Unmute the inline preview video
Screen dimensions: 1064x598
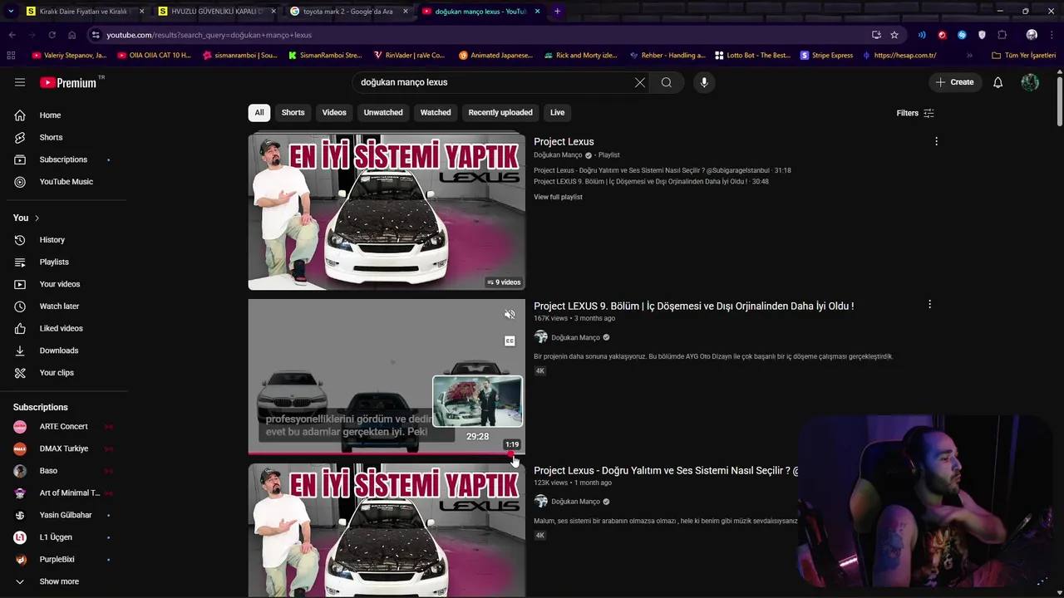tap(510, 315)
